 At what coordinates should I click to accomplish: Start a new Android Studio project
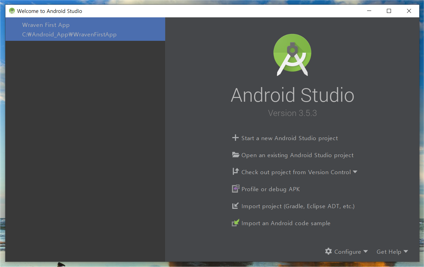[289, 138]
